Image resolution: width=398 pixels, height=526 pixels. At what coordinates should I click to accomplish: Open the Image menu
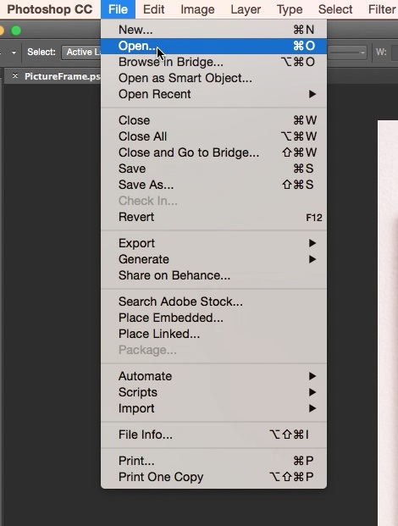tap(197, 9)
